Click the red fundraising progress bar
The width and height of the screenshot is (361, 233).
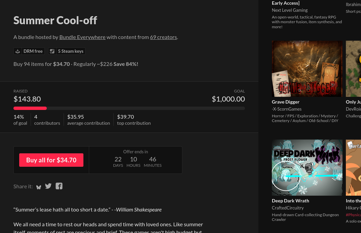pos(30,108)
